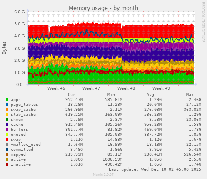Select the 'slab_cache' legend label

23,115
